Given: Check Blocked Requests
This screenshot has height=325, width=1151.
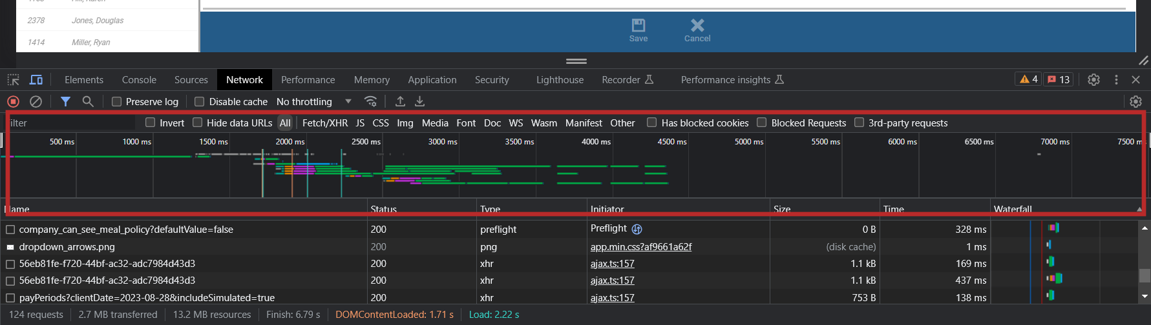Looking at the screenshot, I should point(762,123).
